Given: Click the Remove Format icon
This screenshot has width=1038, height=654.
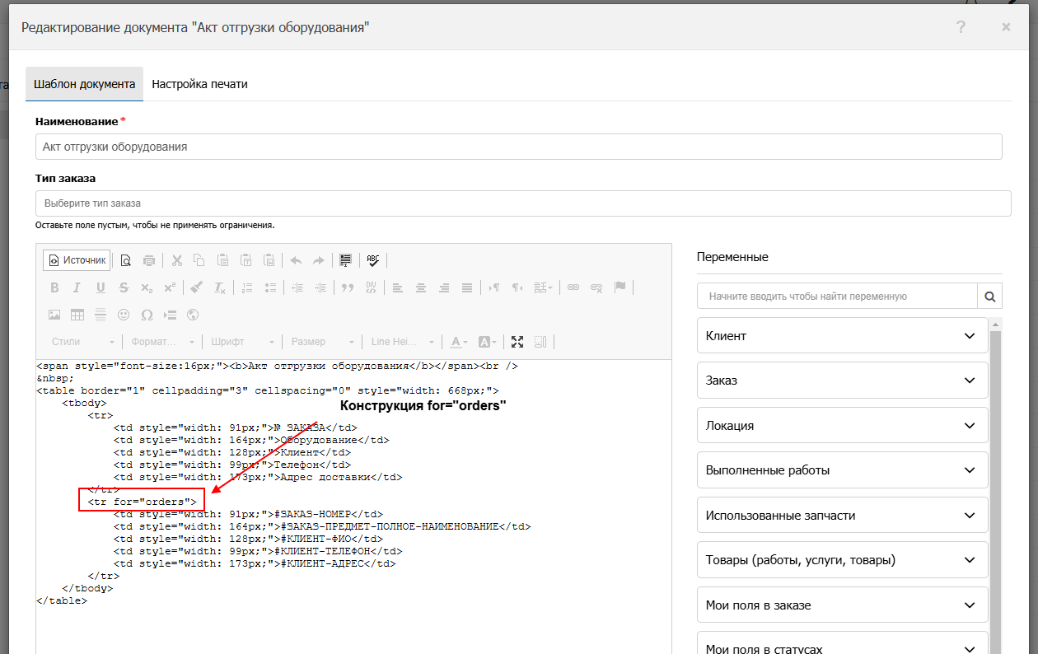Looking at the screenshot, I should click(x=220, y=287).
